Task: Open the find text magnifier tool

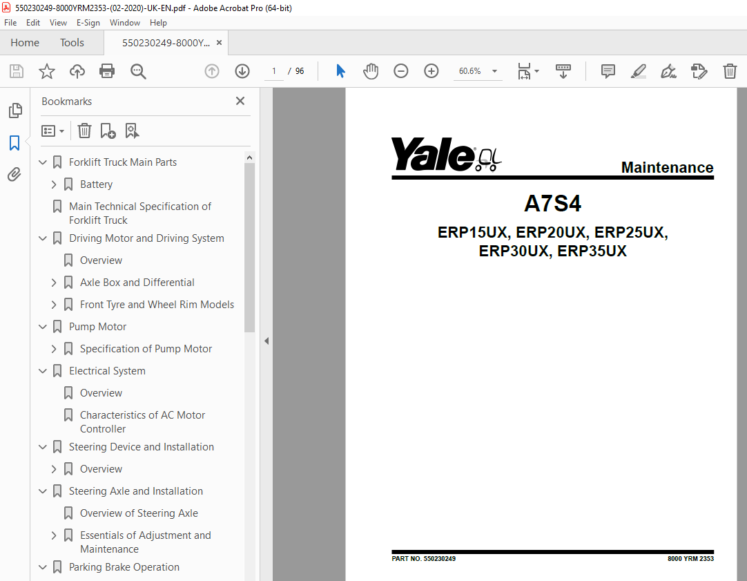Action: coord(138,71)
